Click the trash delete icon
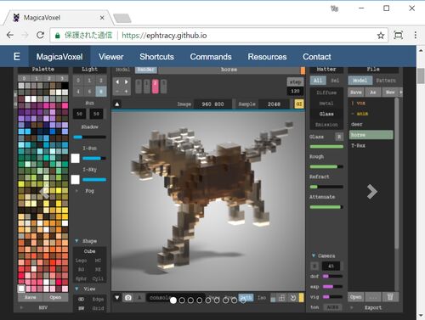The image size is (425, 320). [x=390, y=297]
